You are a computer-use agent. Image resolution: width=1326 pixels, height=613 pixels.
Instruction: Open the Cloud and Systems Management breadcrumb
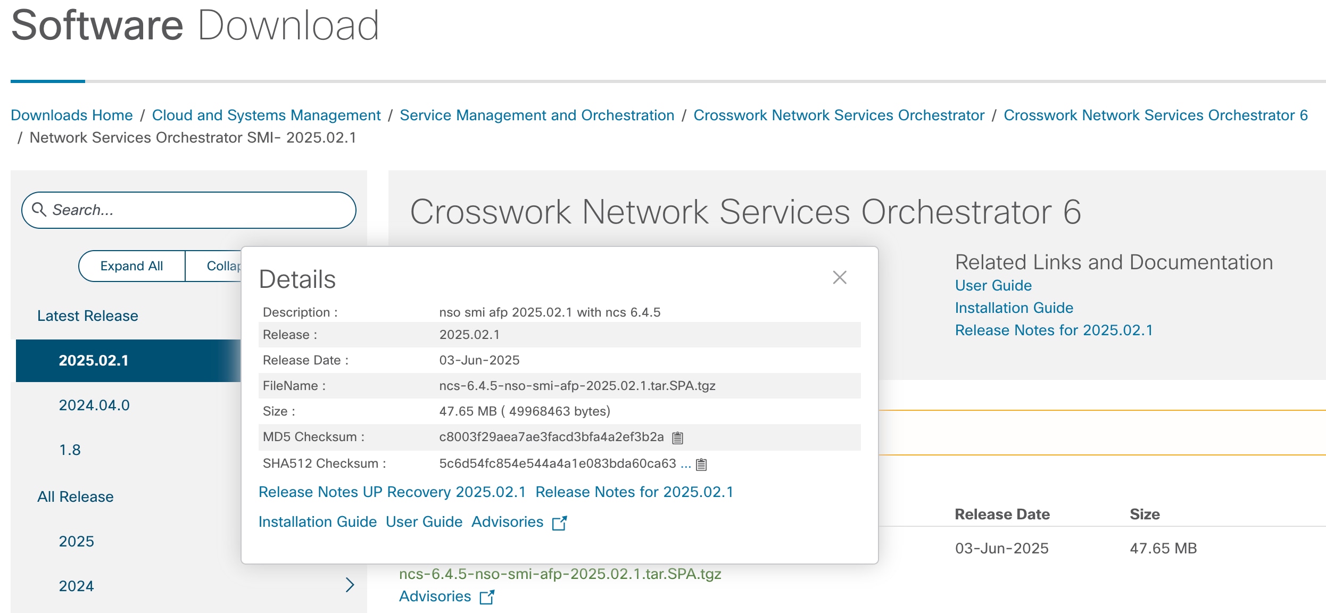[266, 115]
